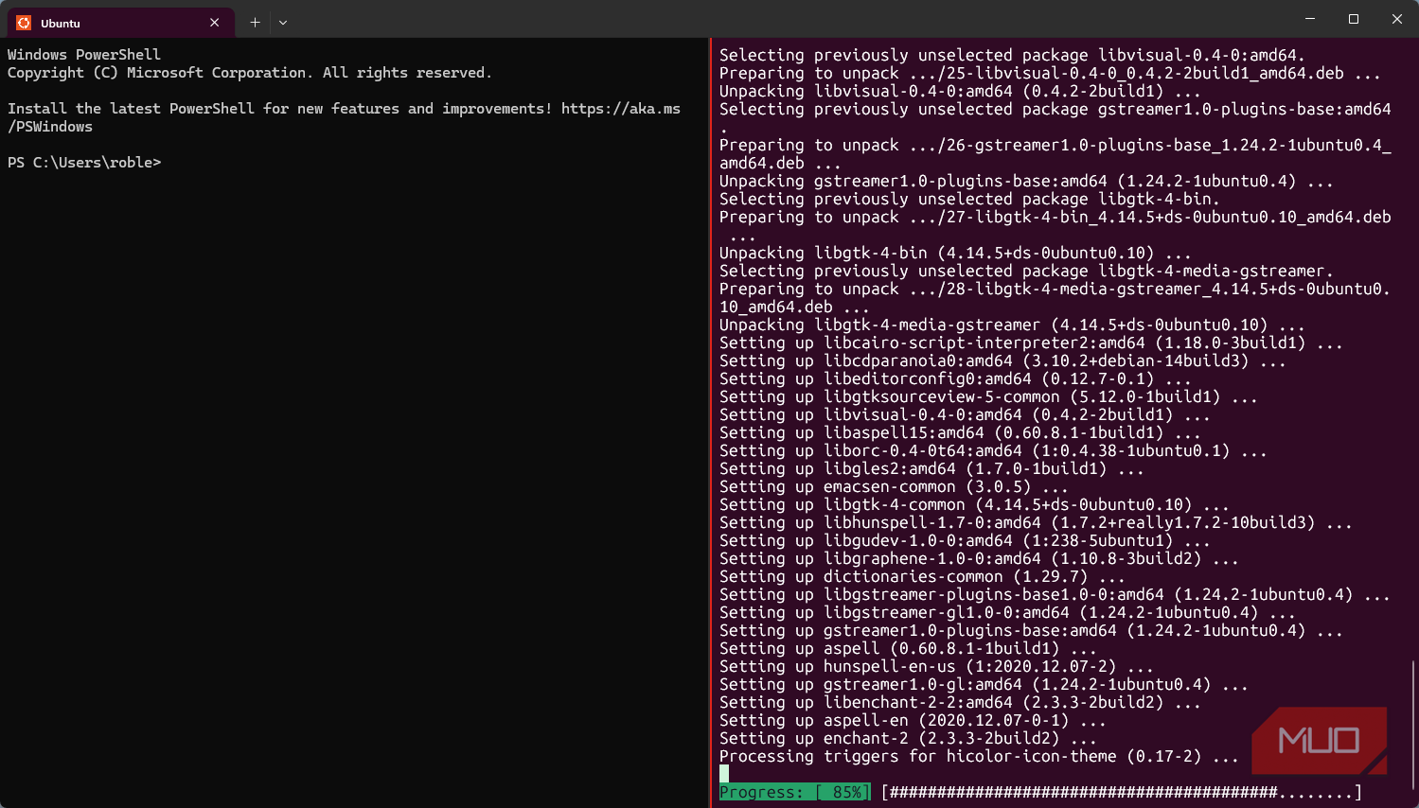Click 'Setting up hunspell-en-us' line
Viewport: 1419px width, 808px height.
coord(936,666)
